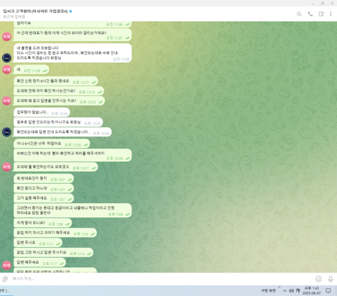Open the taskbar volume speaker icon
The height and width of the screenshot is (296, 337).
[x=291, y=291]
